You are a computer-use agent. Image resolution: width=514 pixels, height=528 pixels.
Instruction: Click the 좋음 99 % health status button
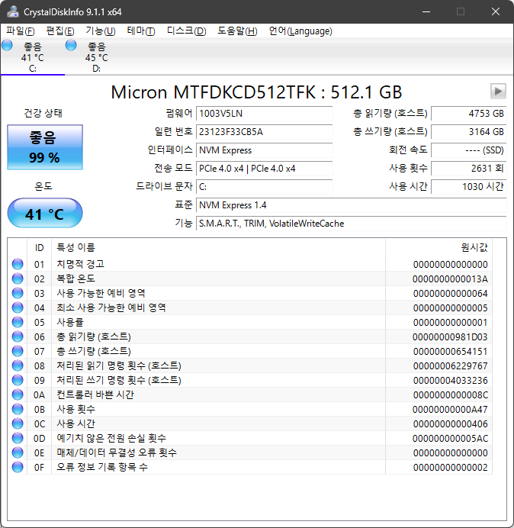point(45,147)
